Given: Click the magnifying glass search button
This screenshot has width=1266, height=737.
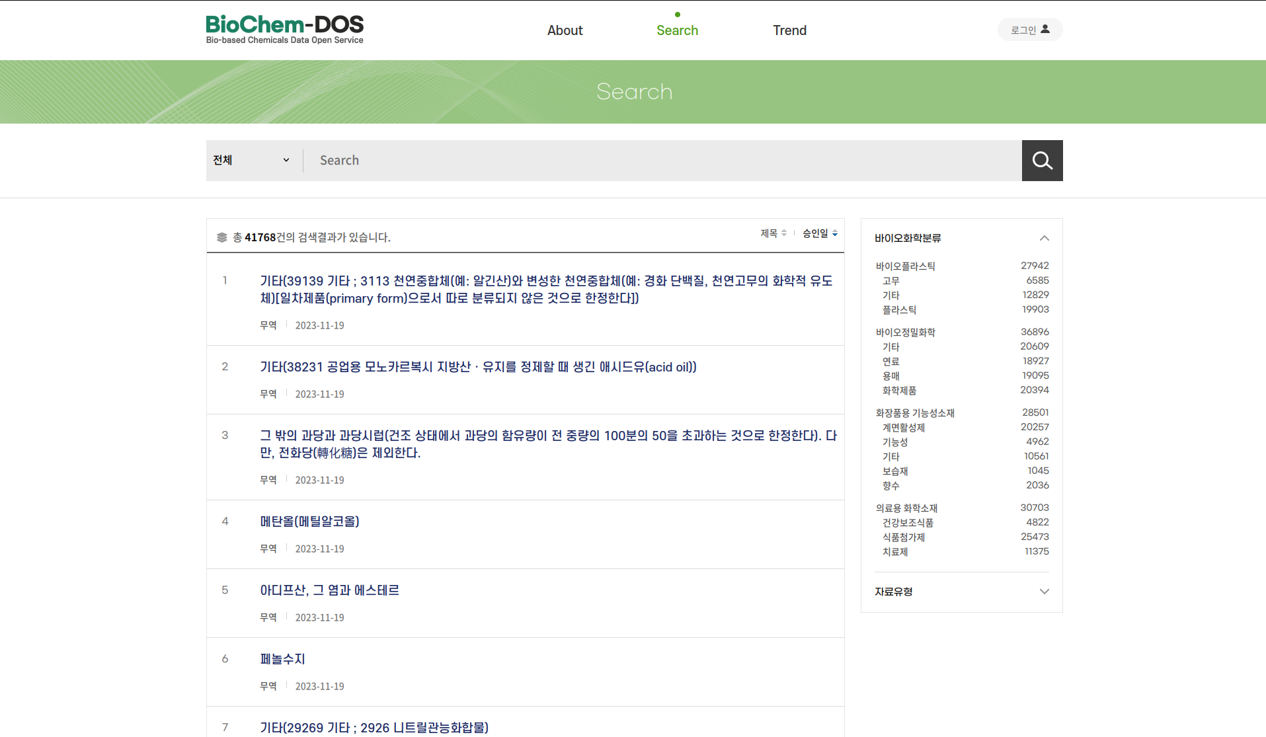Looking at the screenshot, I should (1042, 161).
